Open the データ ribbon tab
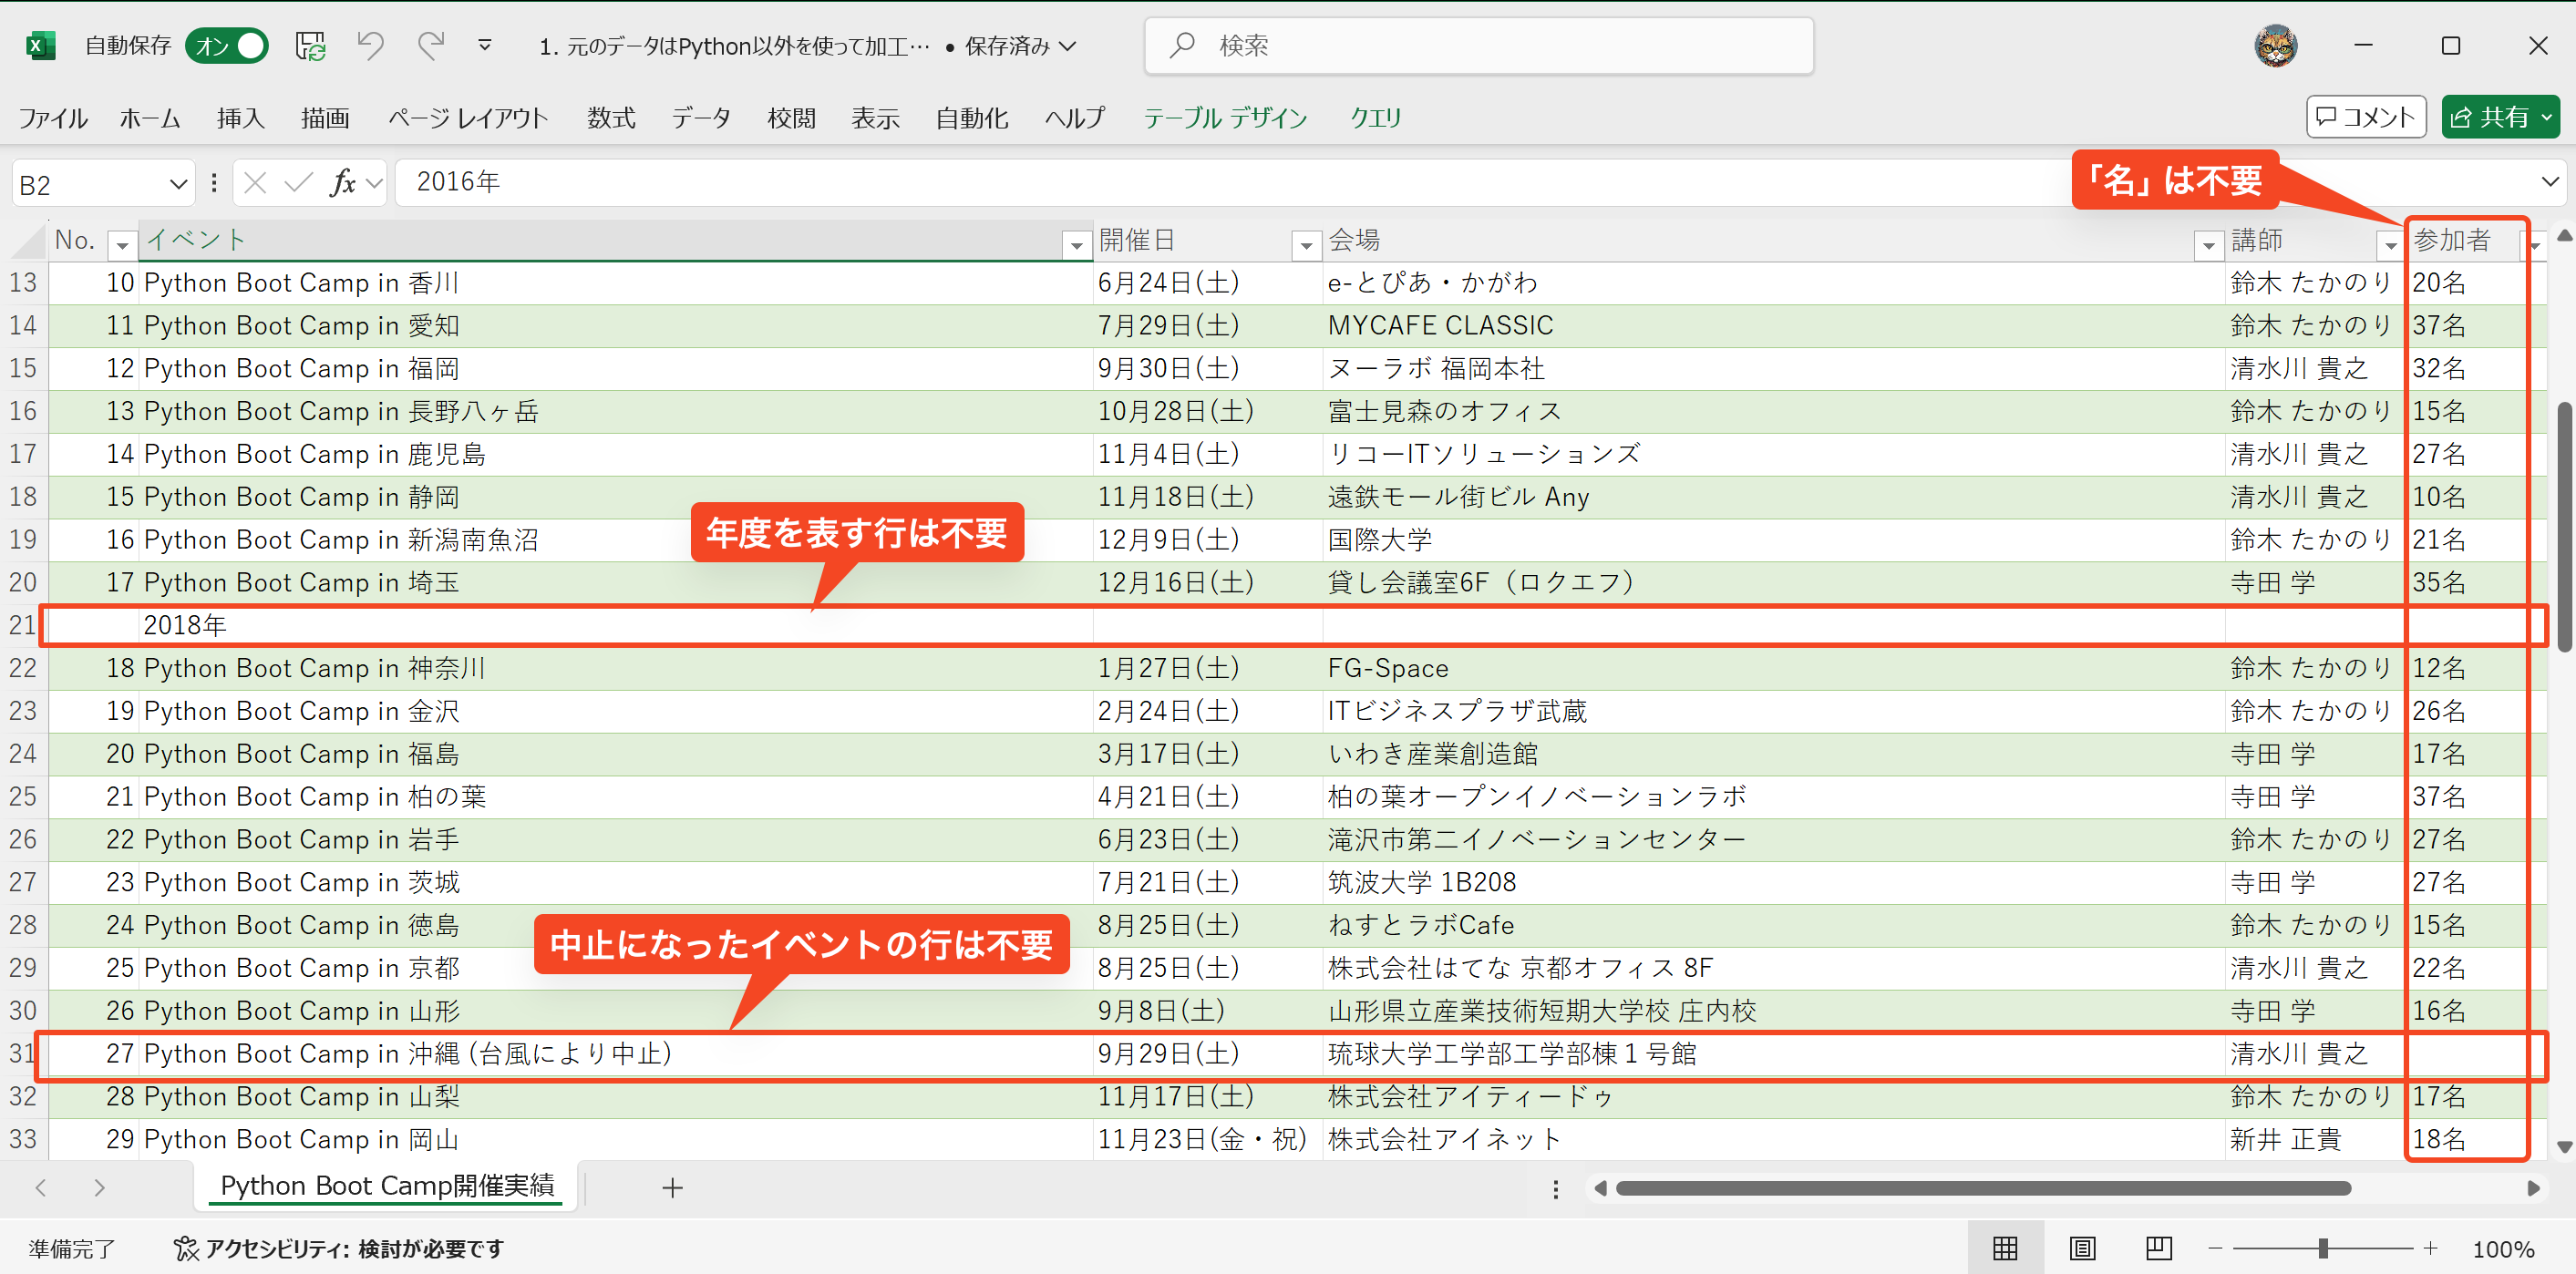The height and width of the screenshot is (1274, 2576). [700, 118]
